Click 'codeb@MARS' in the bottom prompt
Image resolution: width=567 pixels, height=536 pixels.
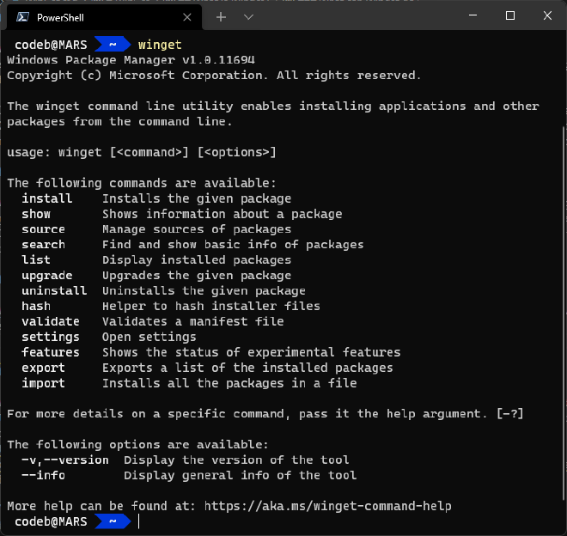click(51, 521)
